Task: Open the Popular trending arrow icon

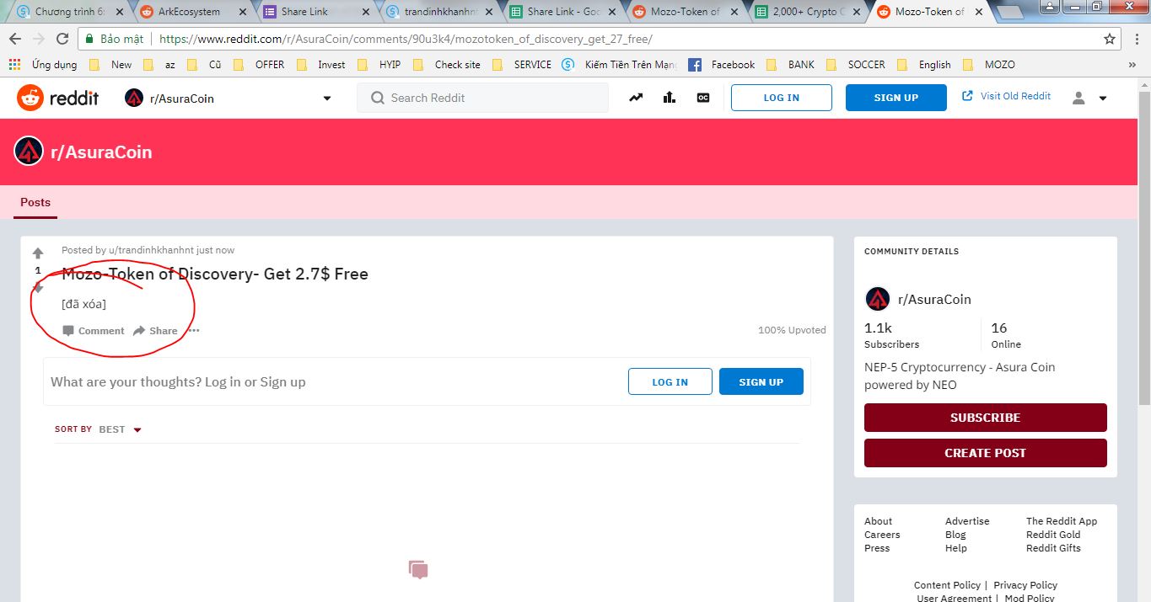Action: coord(636,98)
